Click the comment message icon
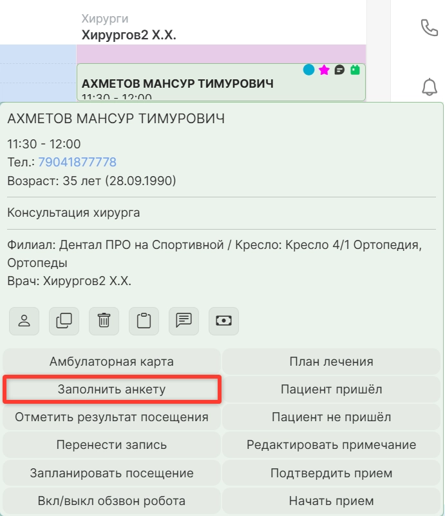 [184, 321]
